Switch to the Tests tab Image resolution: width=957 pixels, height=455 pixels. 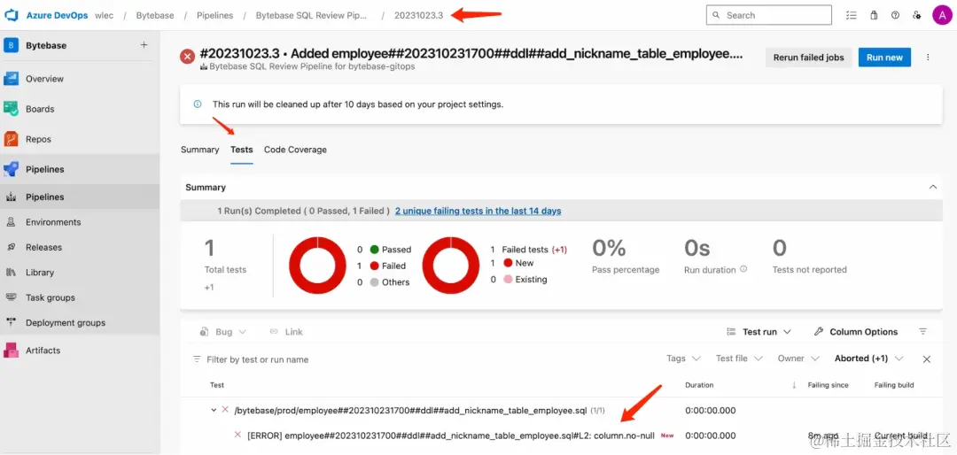pyautogui.click(x=242, y=150)
